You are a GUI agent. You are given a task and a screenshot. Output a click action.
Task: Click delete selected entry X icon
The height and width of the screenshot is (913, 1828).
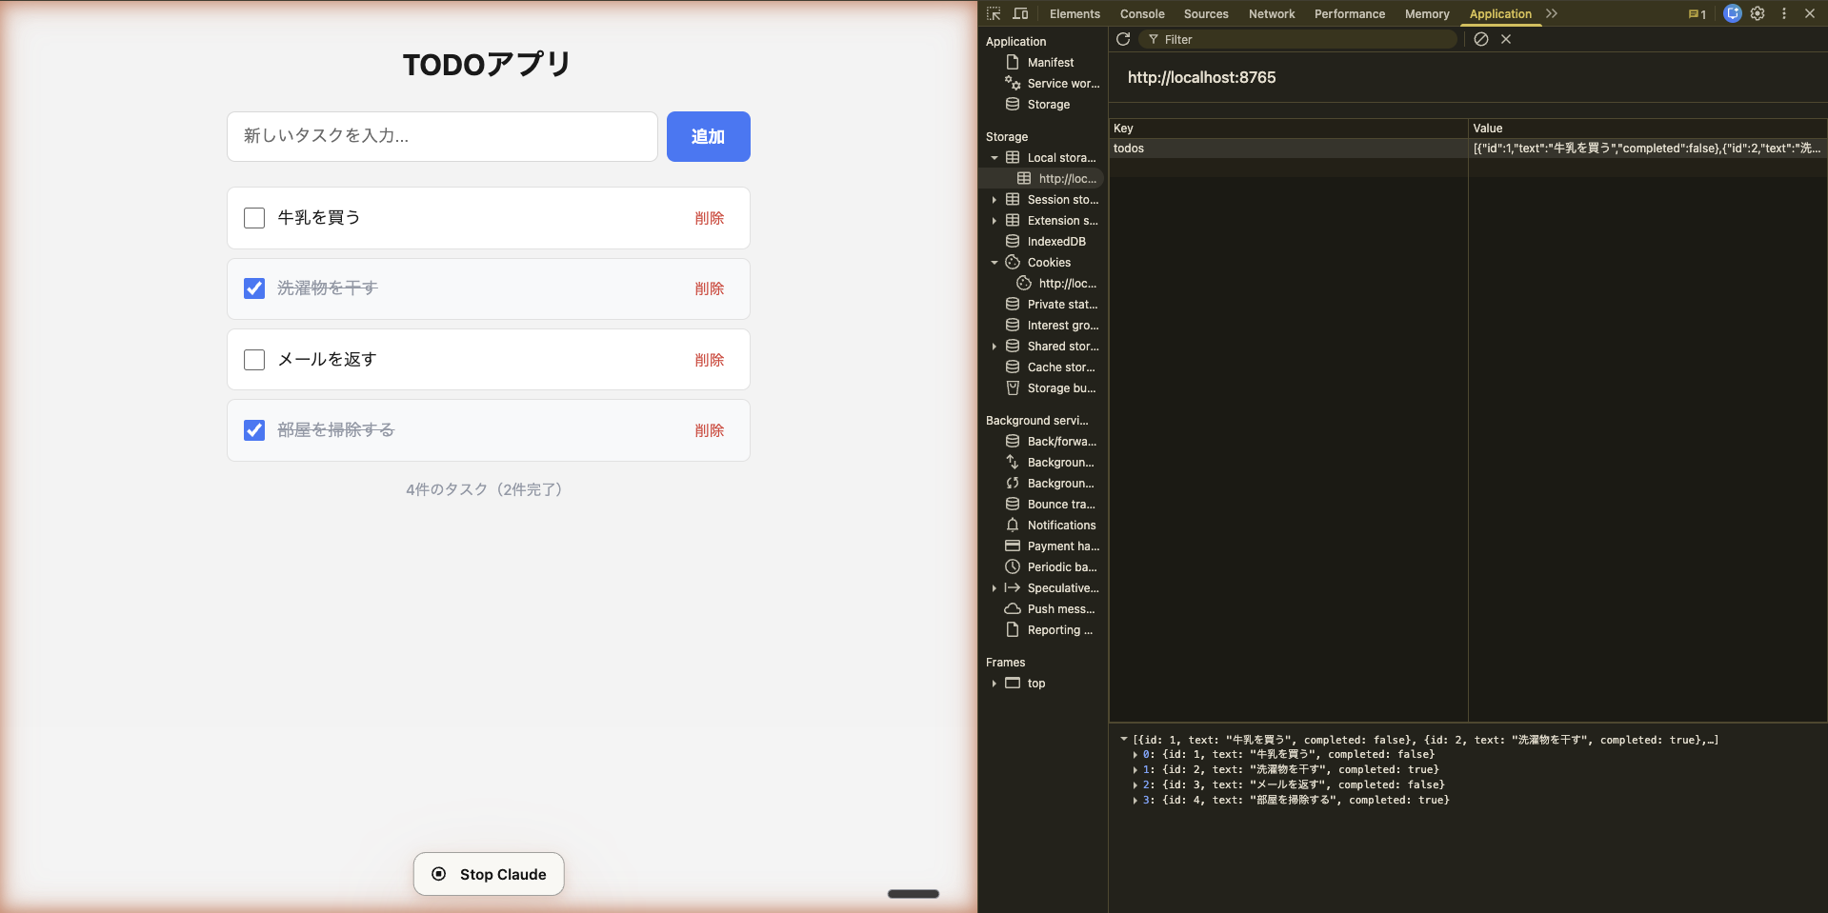(1506, 39)
